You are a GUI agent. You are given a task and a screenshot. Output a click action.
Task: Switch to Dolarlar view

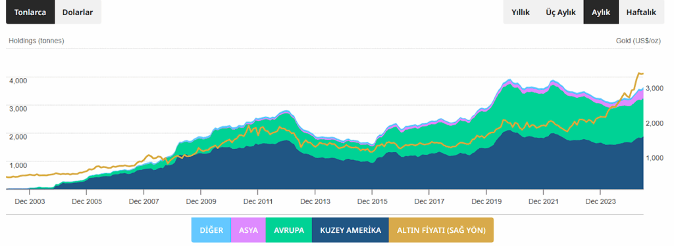(x=78, y=12)
